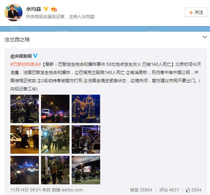Open the first photo of the street scene
This screenshot has width=210, height=195.
pos(24,109)
